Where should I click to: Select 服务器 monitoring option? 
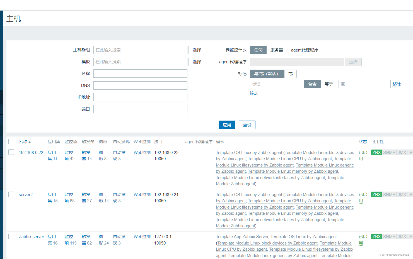click(277, 50)
